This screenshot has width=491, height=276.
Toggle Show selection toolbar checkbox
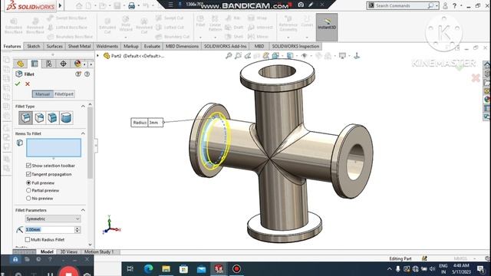[28, 166]
